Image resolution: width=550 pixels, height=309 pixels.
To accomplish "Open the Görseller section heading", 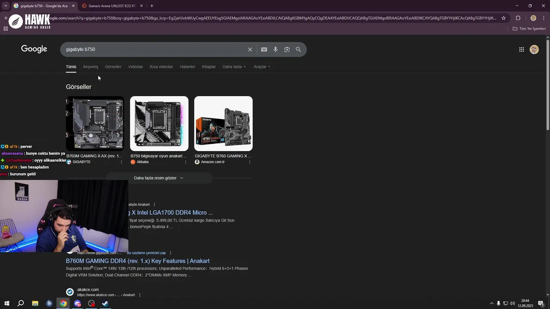I will point(79,87).
